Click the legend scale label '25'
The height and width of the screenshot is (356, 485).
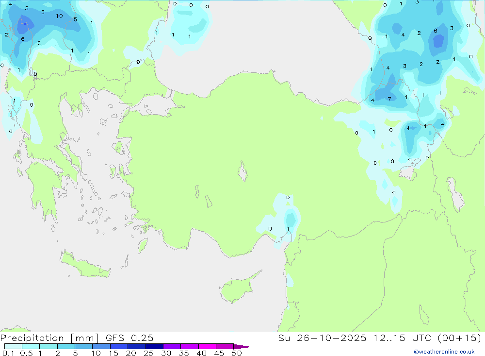[148, 353]
